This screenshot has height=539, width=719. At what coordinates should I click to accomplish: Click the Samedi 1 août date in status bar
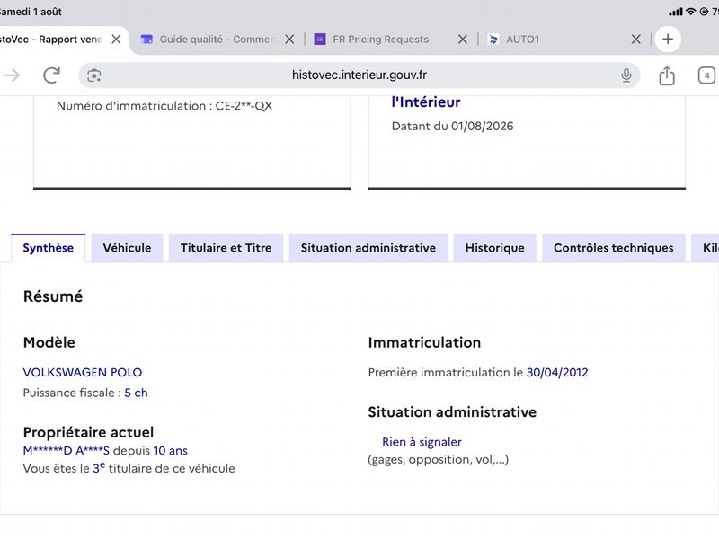click(x=31, y=12)
